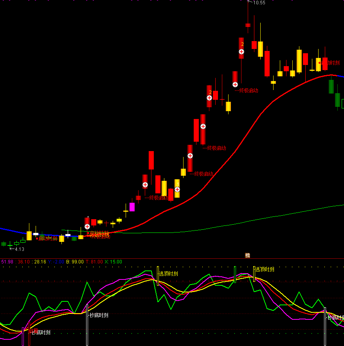Click the hollow green candle at right edge

click(342, 104)
